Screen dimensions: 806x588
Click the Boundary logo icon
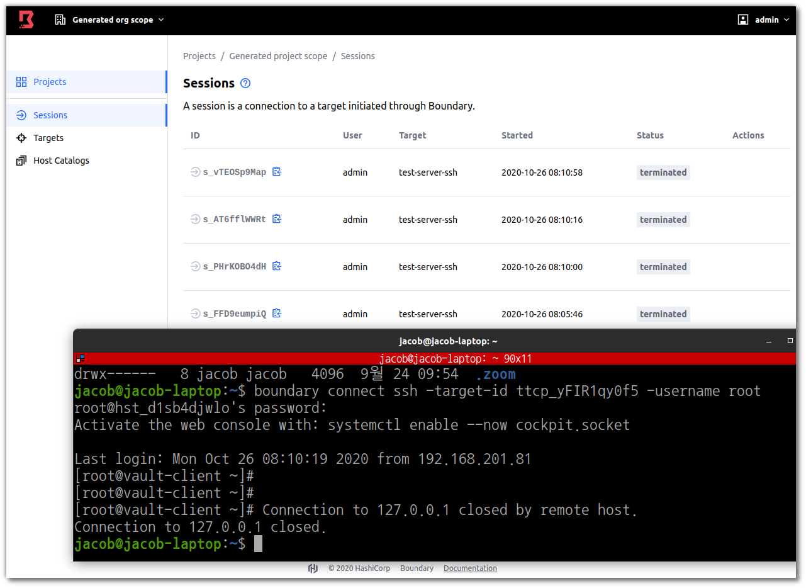pyautogui.click(x=26, y=20)
